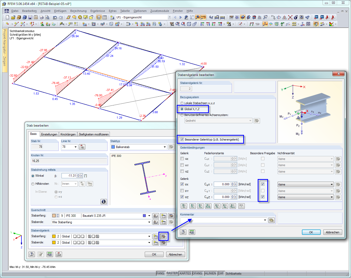Click the N axial release preset icon

click(184, 206)
